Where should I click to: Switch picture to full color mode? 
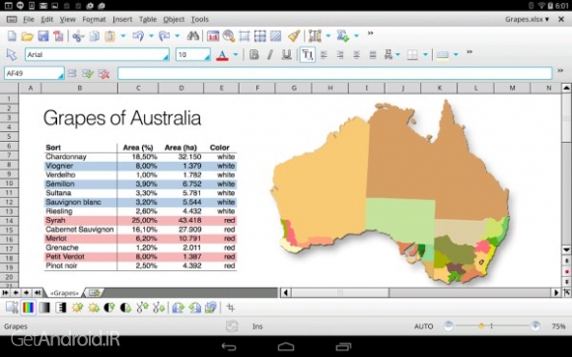28,308
